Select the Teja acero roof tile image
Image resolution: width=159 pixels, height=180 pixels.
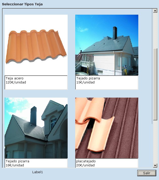(x=36, y=45)
